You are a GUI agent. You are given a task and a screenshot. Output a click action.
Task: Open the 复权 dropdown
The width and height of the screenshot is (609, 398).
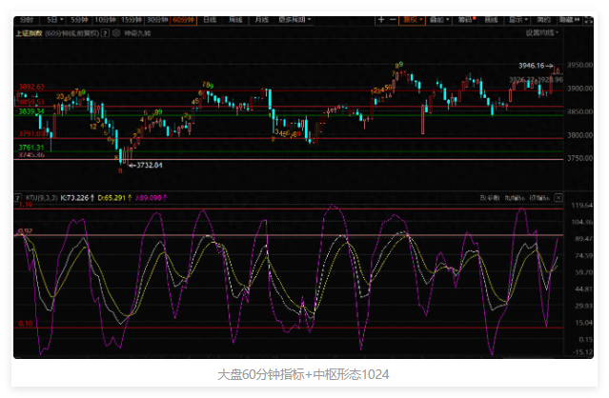pyautogui.click(x=412, y=19)
